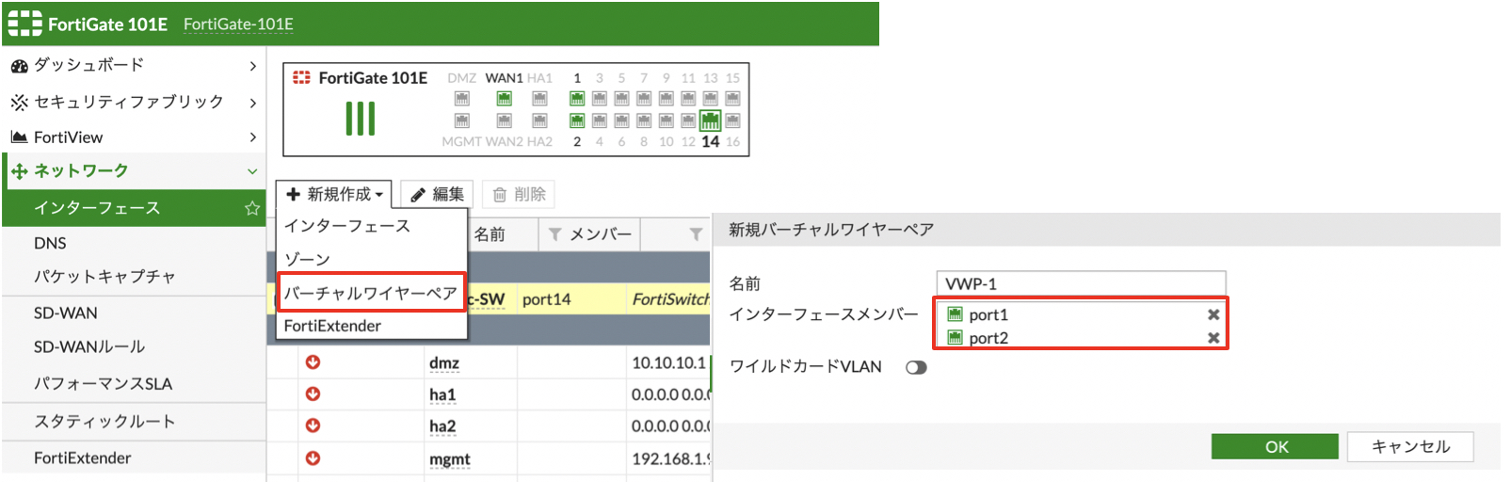Click MGMT port icon on faceplate
This screenshot has width=1510, height=482.
click(461, 120)
